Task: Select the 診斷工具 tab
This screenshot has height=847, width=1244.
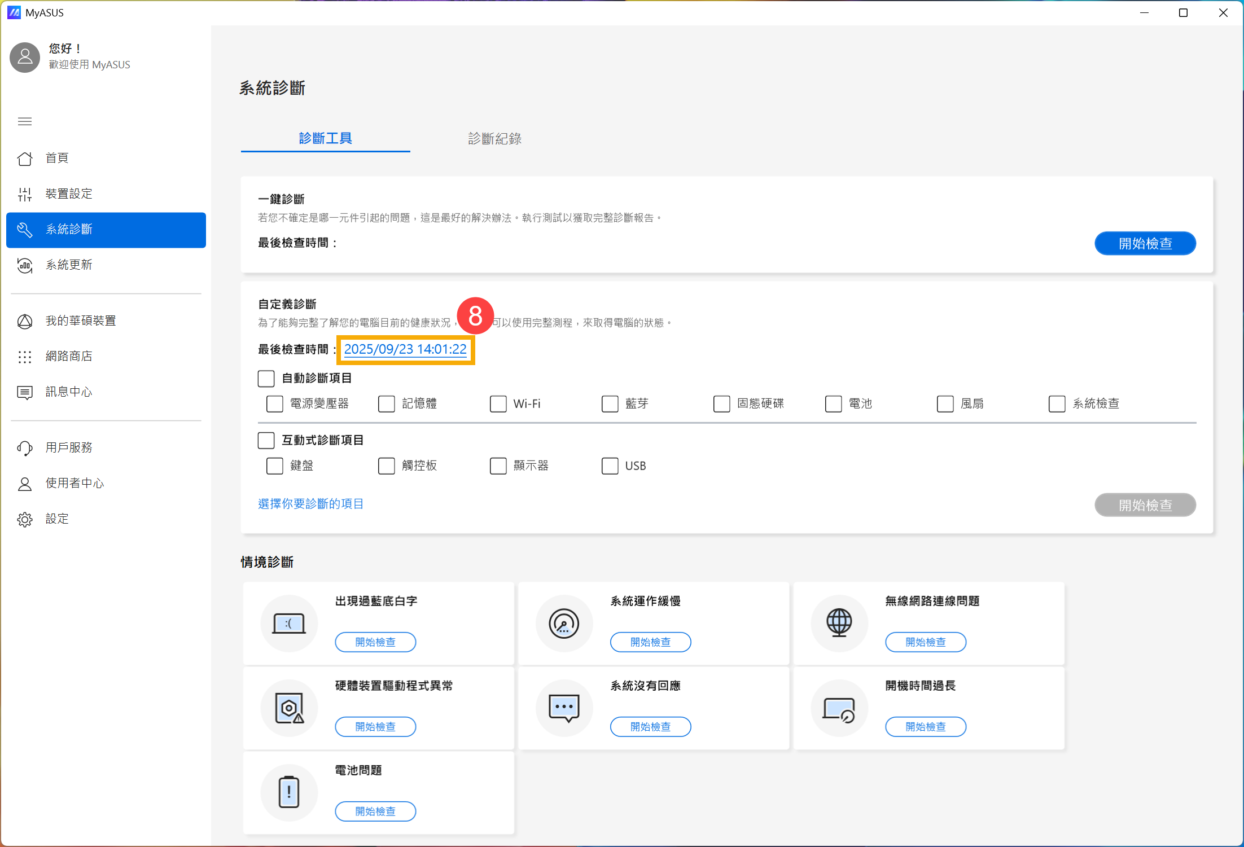Action: 325,139
